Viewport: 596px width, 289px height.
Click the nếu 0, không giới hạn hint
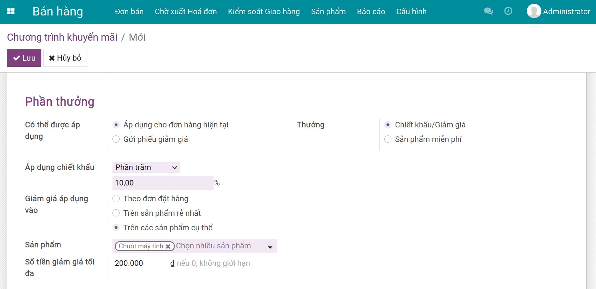point(213,263)
